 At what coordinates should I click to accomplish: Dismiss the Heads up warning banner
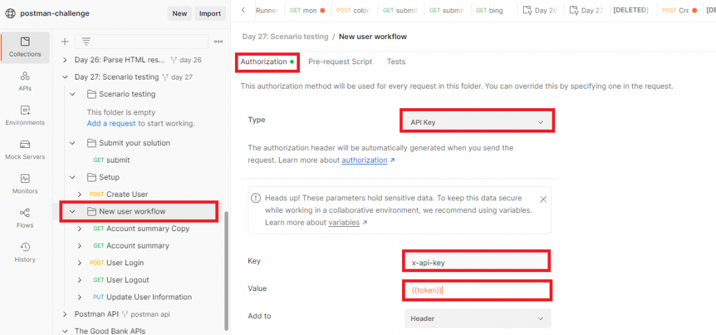543,199
